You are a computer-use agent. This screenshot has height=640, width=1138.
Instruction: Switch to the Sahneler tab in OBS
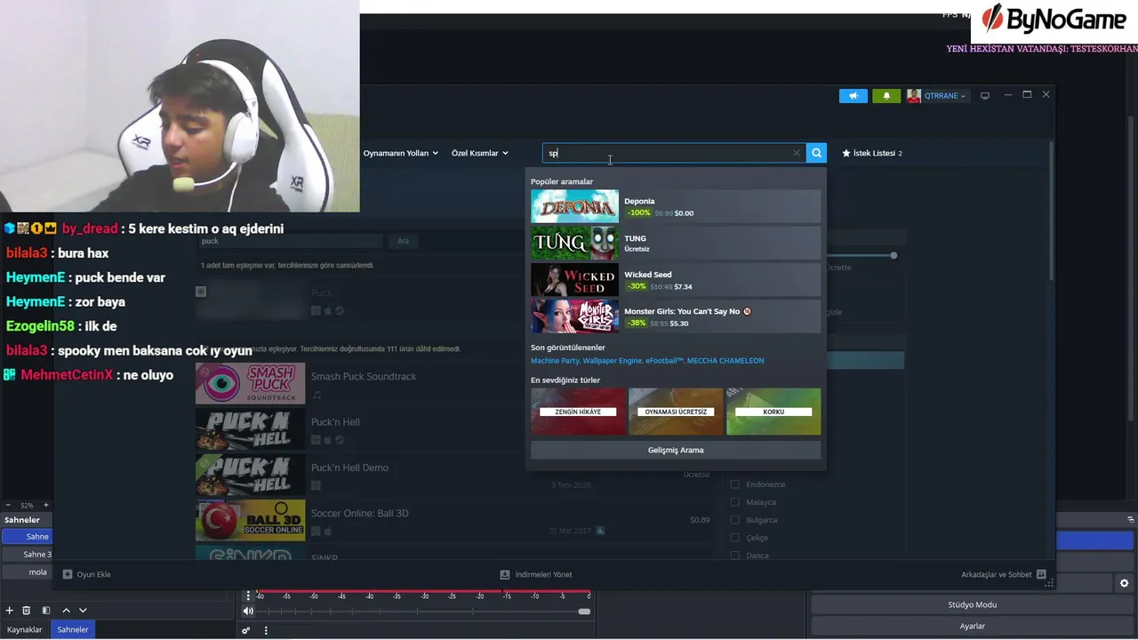coord(73,629)
